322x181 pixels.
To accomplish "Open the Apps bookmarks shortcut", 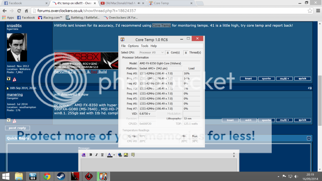I will click(x=8, y=18).
